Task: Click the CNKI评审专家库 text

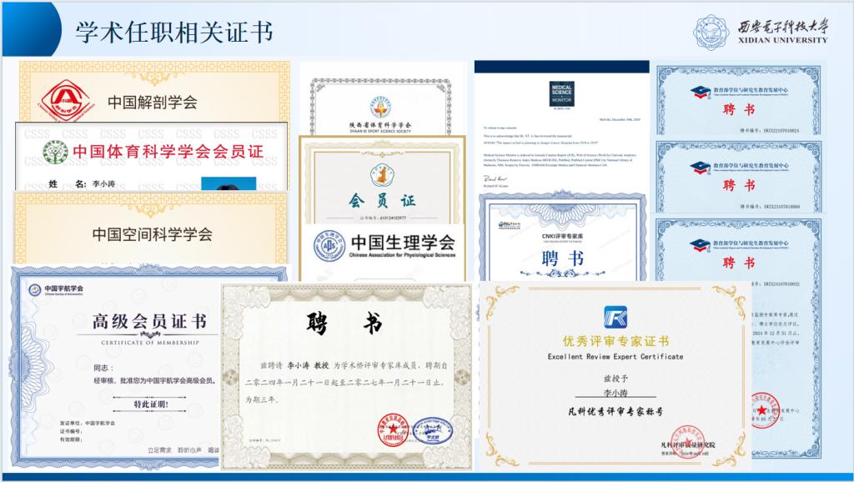Action: point(563,236)
